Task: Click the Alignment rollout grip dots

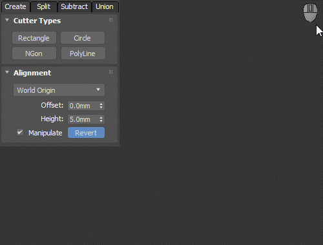Action: [110, 72]
